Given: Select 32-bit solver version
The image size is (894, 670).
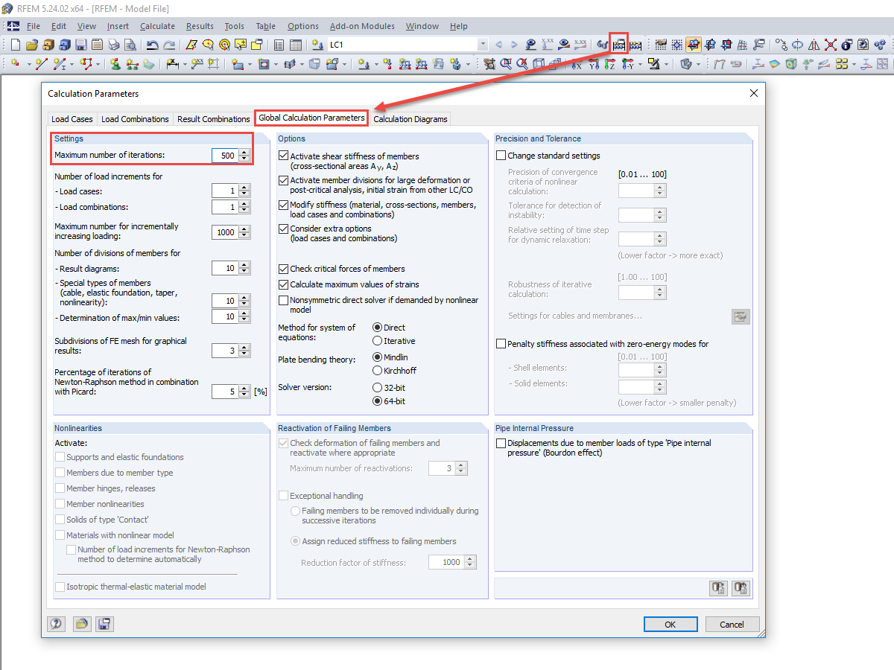Looking at the screenshot, I should click(x=377, y=388).
